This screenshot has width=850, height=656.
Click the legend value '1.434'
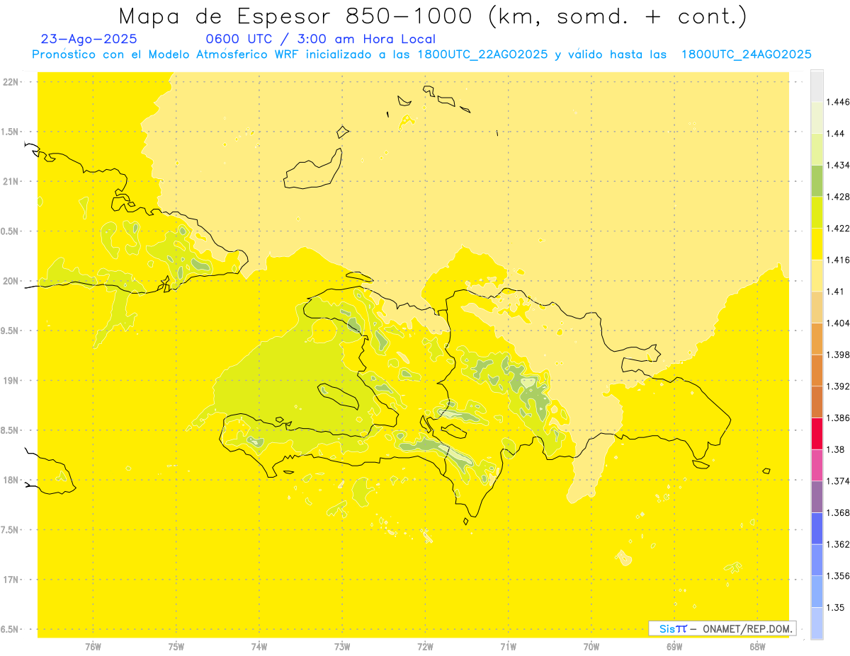[x=837, y=165]
